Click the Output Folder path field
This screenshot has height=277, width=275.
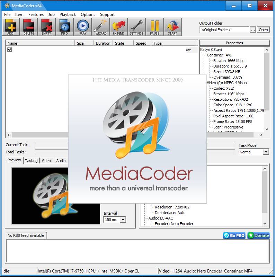(224, 30)
